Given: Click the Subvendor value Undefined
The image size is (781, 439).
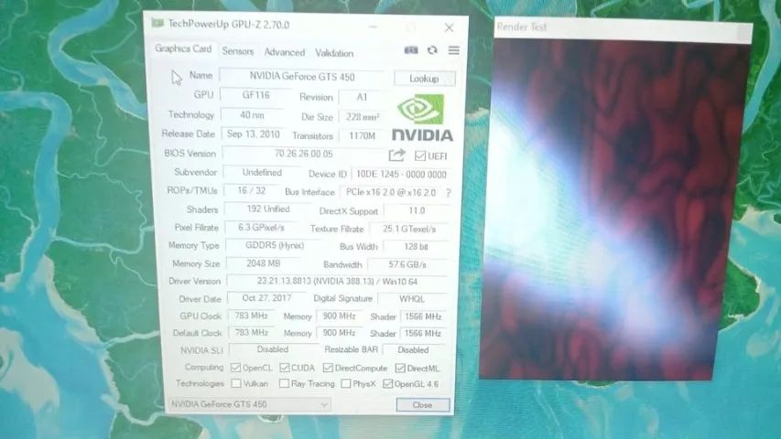Looking at the screenshot, I should point(262,172).
